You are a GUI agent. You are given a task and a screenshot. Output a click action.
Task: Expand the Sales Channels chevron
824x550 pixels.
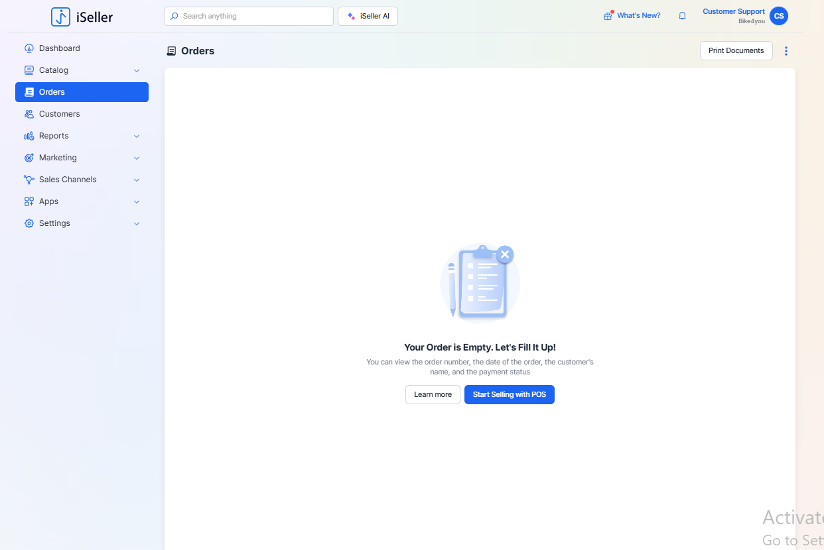tap(137, 180)
